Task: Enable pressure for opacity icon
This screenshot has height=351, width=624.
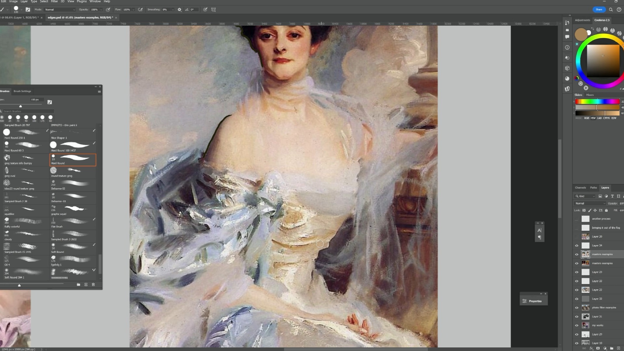Action: click(x=108, y=10)
